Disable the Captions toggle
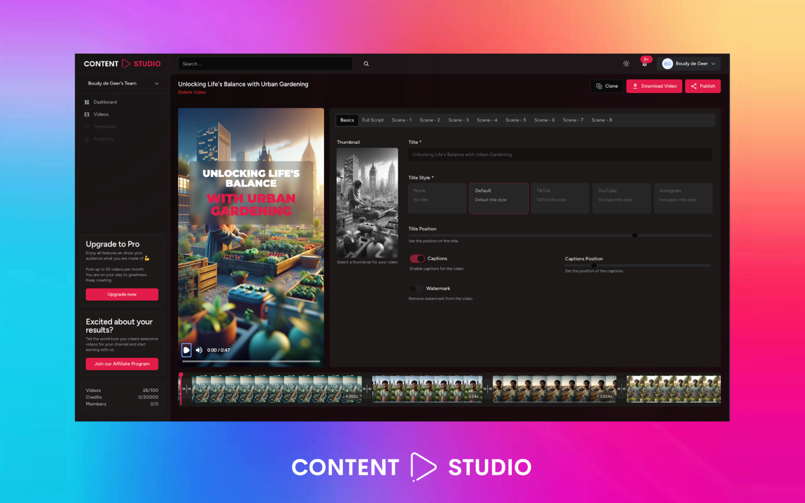The image size is (805, 503). point(417,258)
